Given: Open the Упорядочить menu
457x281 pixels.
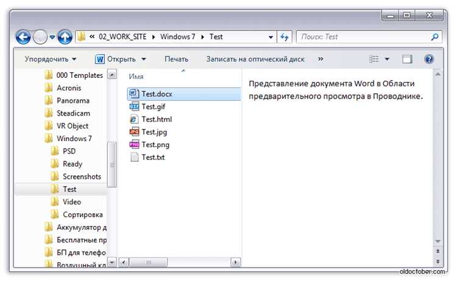Looking at the screenshot, I should pos(51,59).
